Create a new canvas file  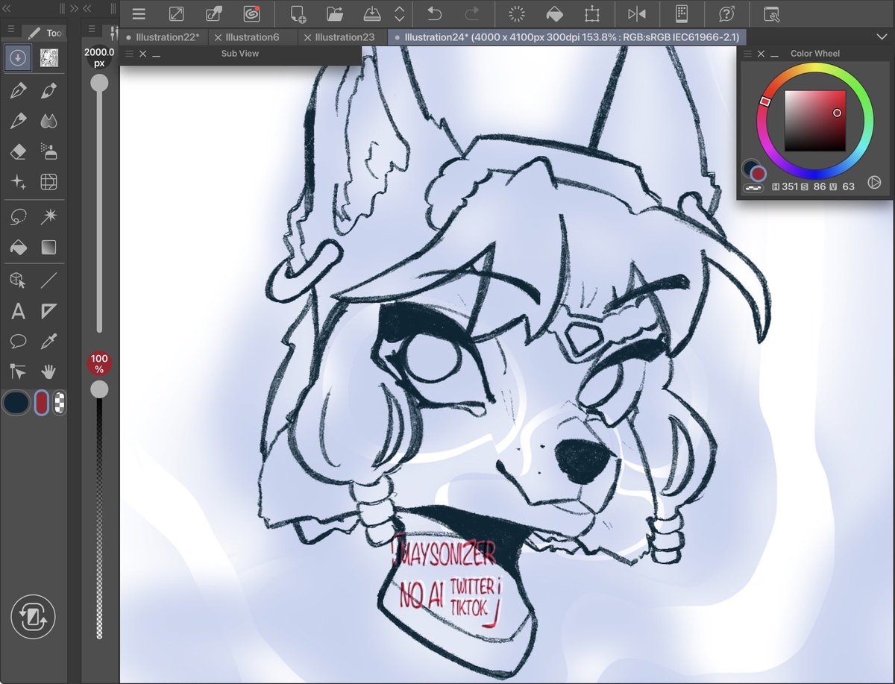click(x=297, y=13)
